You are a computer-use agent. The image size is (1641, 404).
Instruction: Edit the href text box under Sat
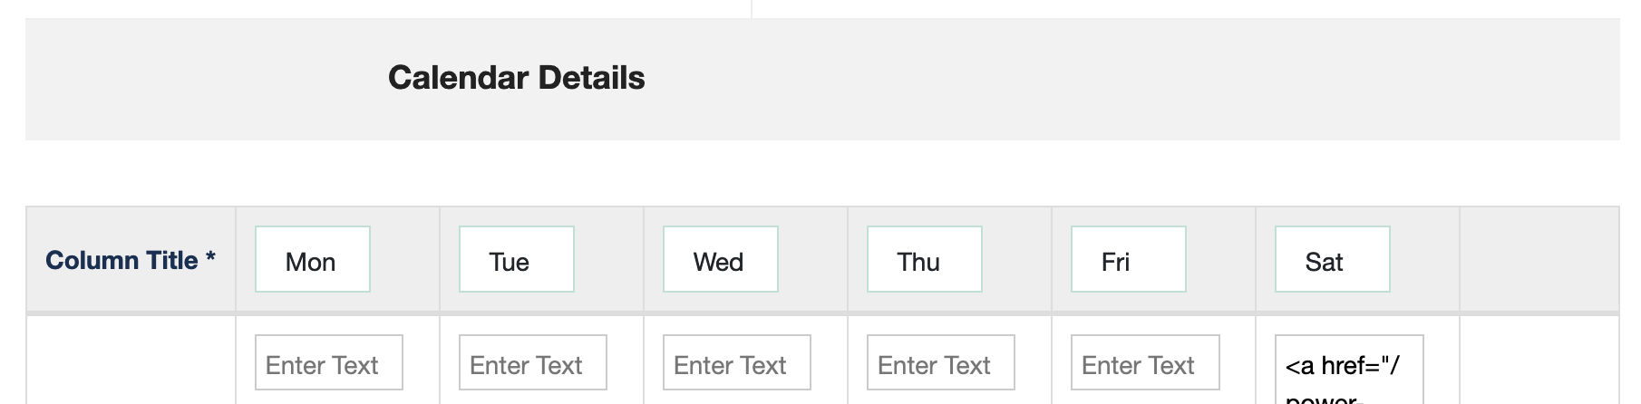[1348, 370]
